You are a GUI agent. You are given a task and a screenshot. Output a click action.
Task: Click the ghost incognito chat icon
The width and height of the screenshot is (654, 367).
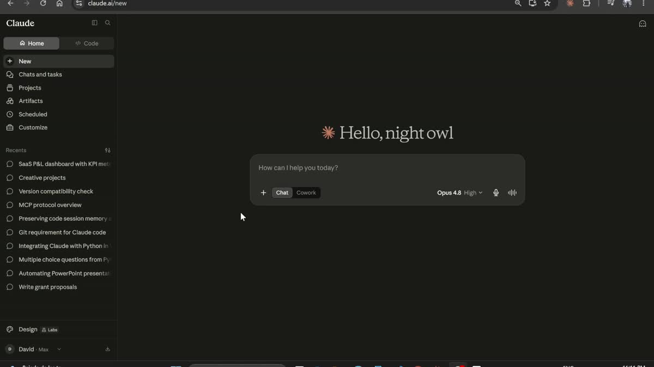point(643,23)
